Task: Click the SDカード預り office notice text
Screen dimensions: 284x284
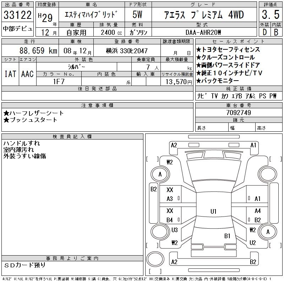Action: [25, 265]
